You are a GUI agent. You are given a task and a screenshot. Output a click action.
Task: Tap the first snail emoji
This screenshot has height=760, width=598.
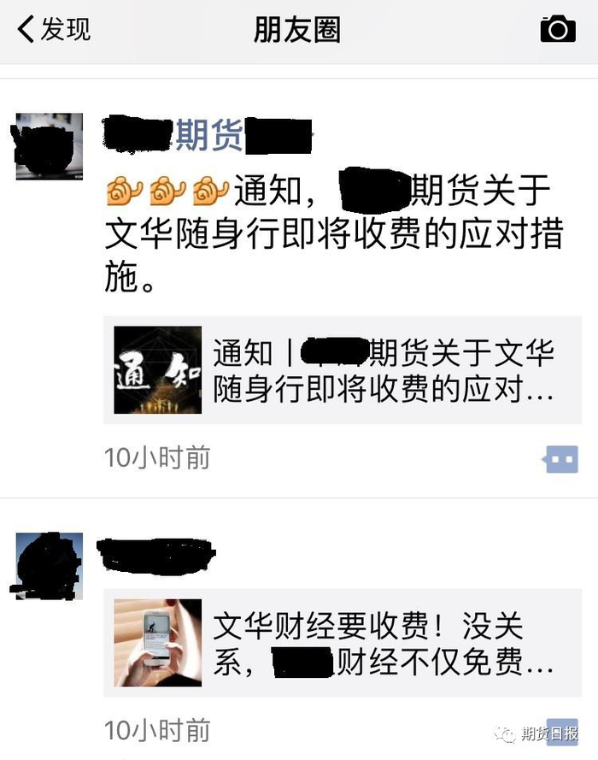(x=125, y=191)
